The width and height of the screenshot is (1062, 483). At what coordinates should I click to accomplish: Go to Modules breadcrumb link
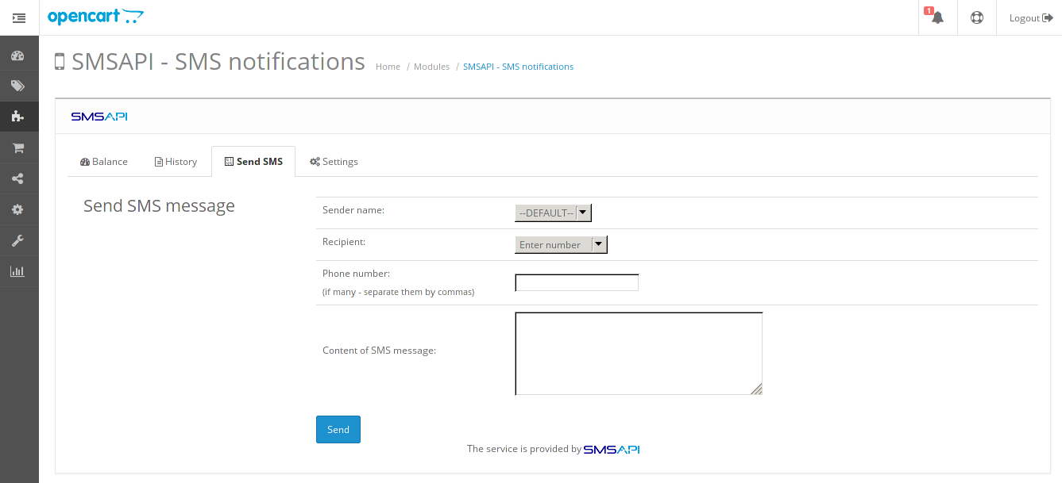coord(431,67)
